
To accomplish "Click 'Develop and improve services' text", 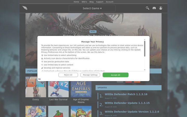I will [x=57, y=68].
